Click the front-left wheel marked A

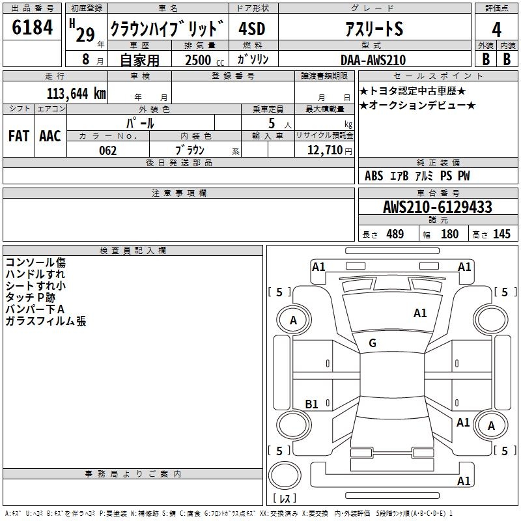[294, 320]
